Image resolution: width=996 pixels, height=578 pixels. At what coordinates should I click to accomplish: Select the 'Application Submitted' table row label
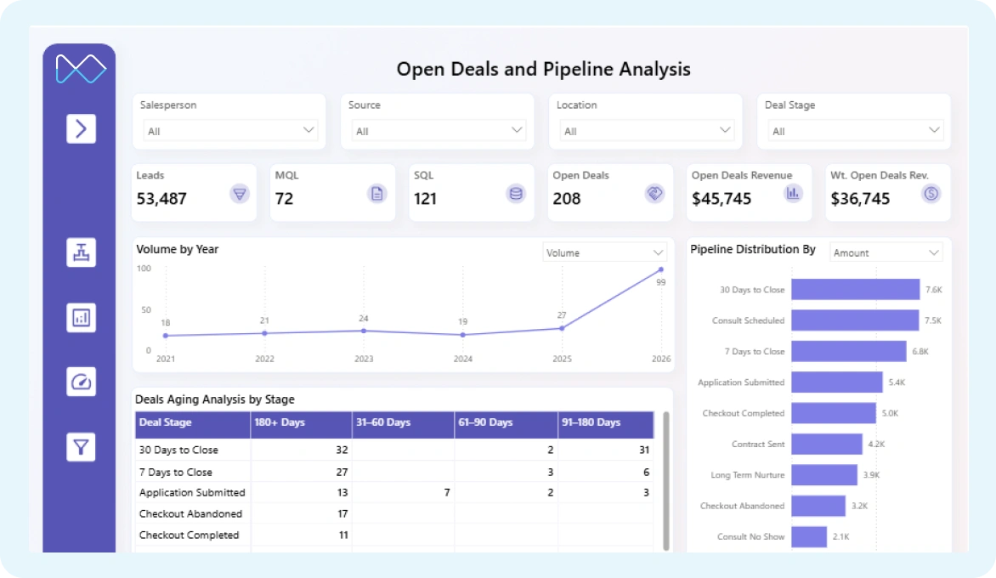(192, 492)
